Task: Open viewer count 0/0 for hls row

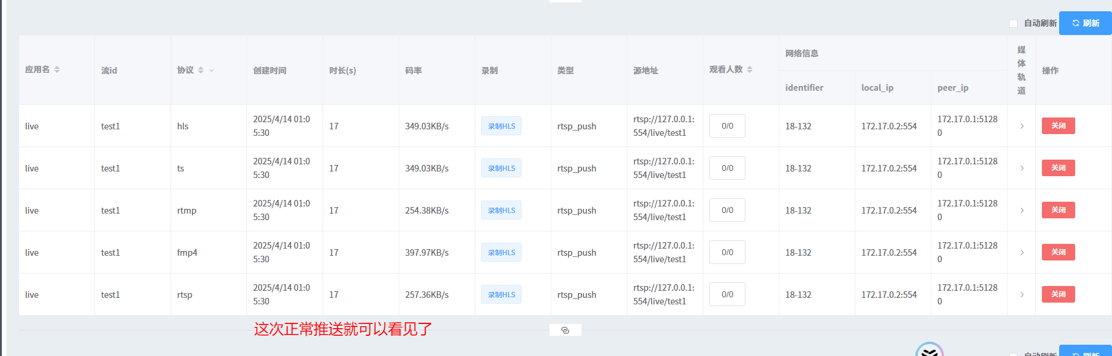Action: (x=727, y=126)
